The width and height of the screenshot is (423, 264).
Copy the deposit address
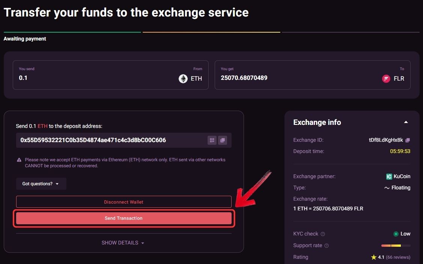pos(222,140)
